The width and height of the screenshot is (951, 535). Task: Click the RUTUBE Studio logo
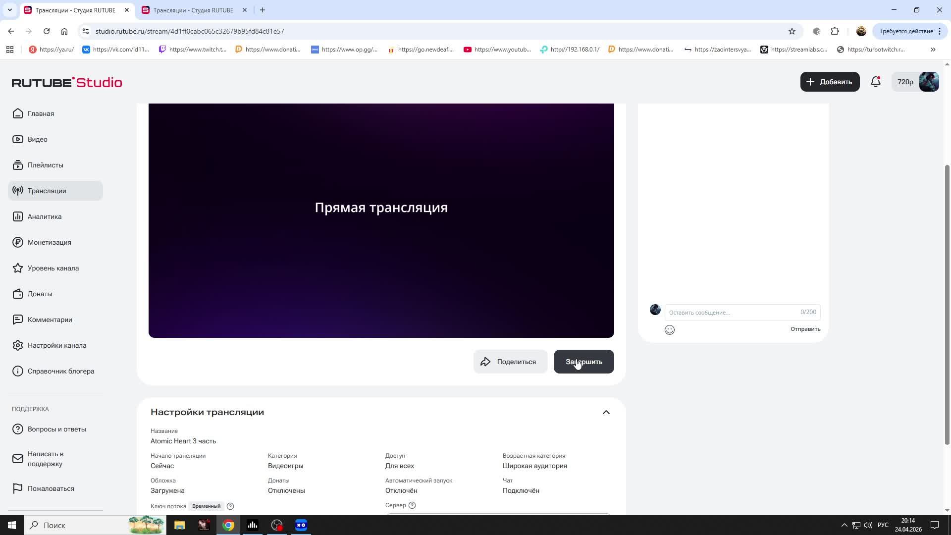click(x=67, y=82)
